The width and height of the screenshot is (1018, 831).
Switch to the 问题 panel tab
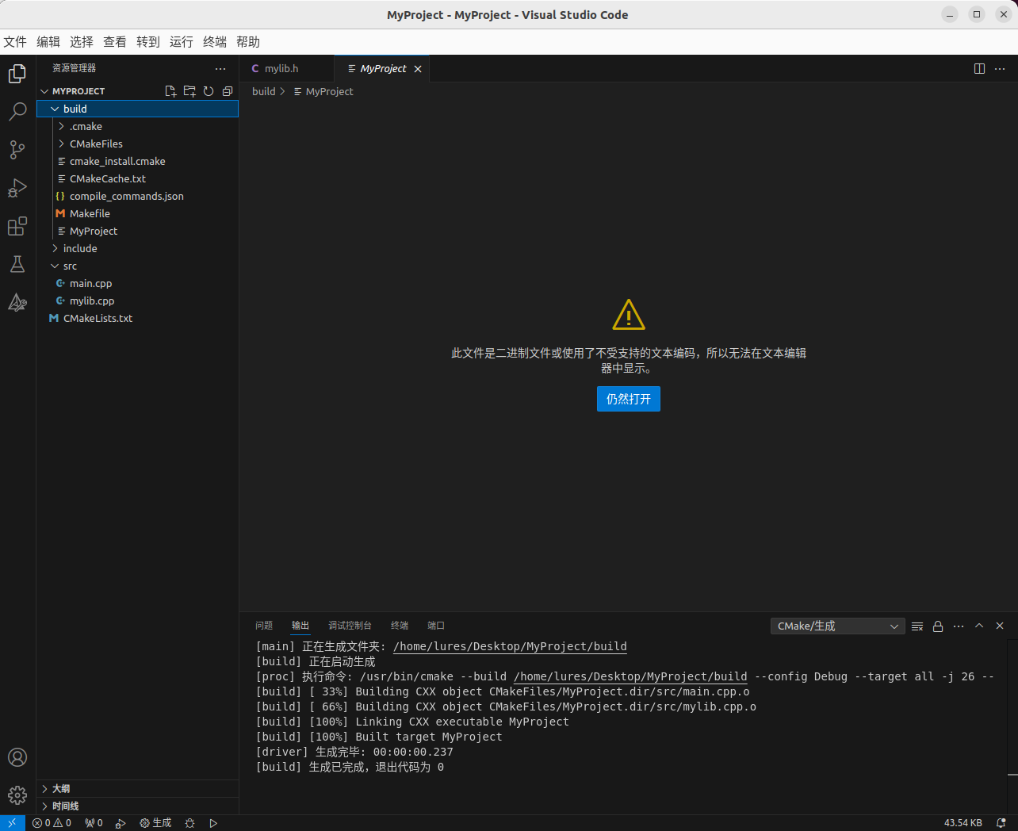click(264, 626)
